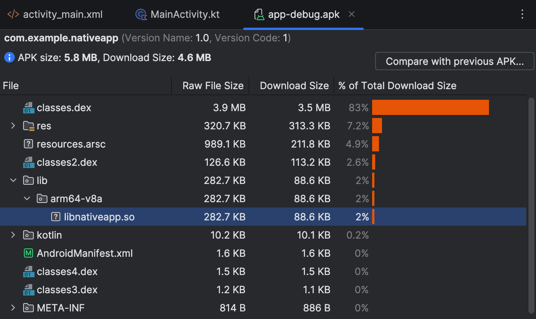Expand the META-INF folder
This screenshot has height=319, width=536.
click(x=13, y=308)
